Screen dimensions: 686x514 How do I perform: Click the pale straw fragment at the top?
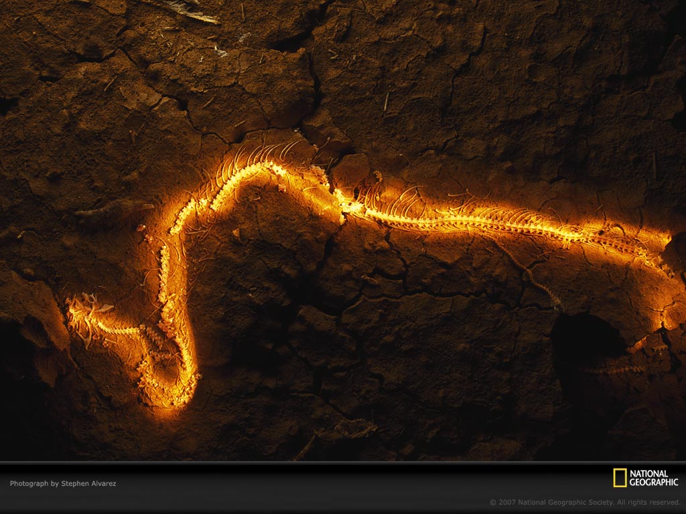194,12
